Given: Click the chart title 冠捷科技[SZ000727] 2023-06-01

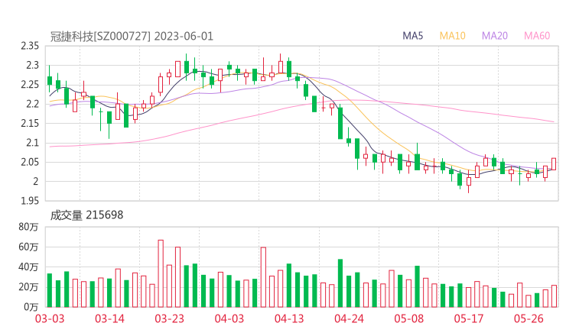Looking at the screenshot, I should tap(132, 37).
